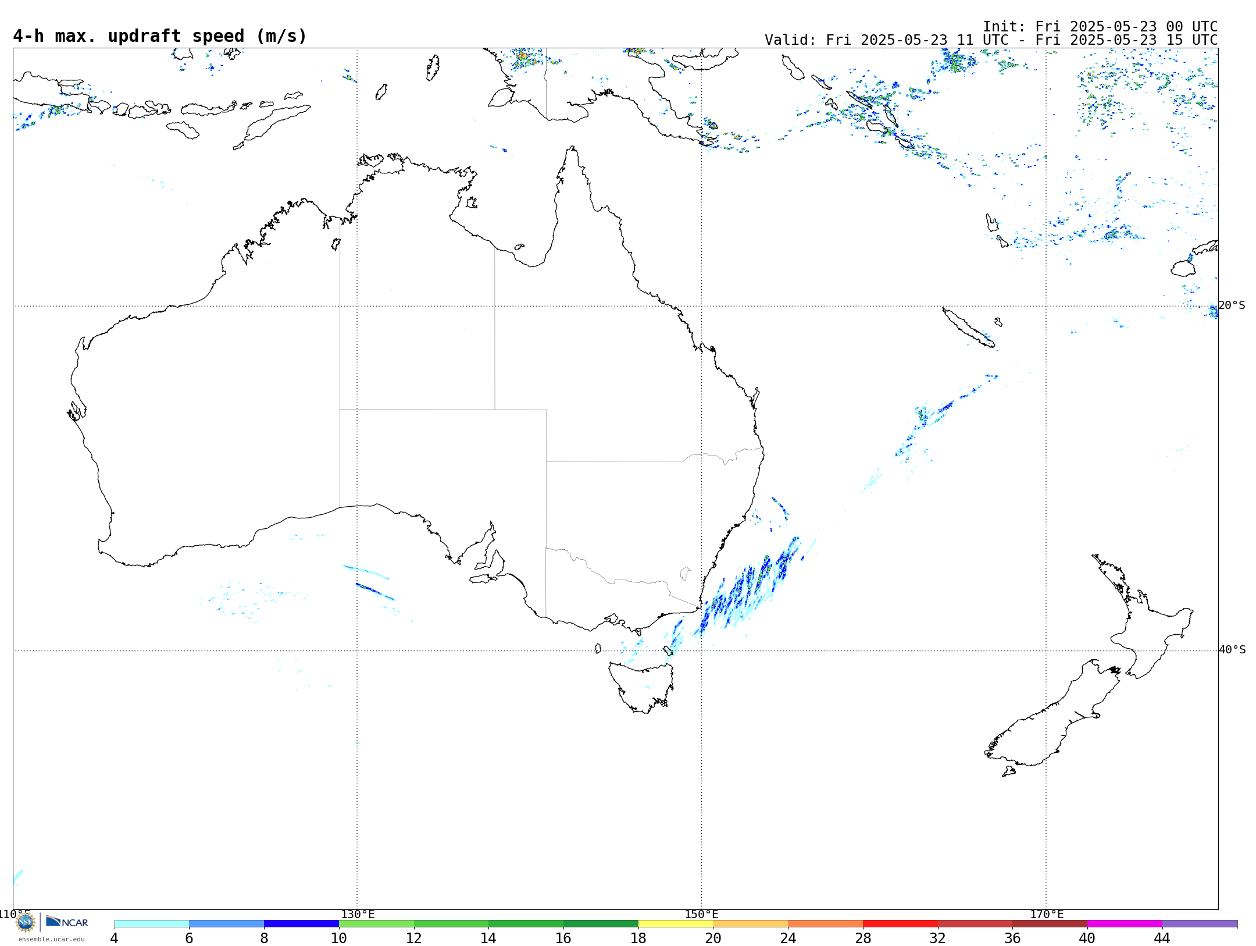
Task: Pick the light orange 20–24 colorbar swatch
Action: tap(751, 923)
